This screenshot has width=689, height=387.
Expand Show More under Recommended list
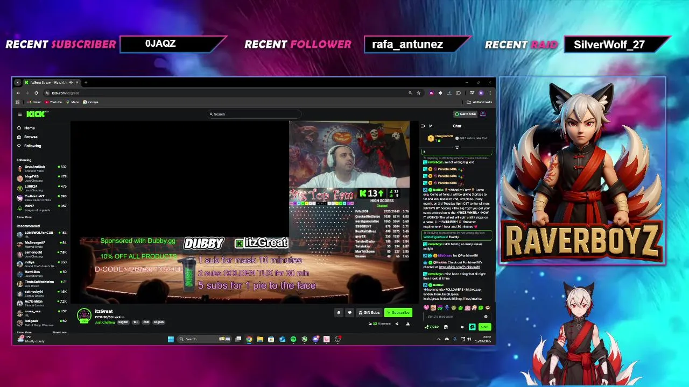coord(24,333)
